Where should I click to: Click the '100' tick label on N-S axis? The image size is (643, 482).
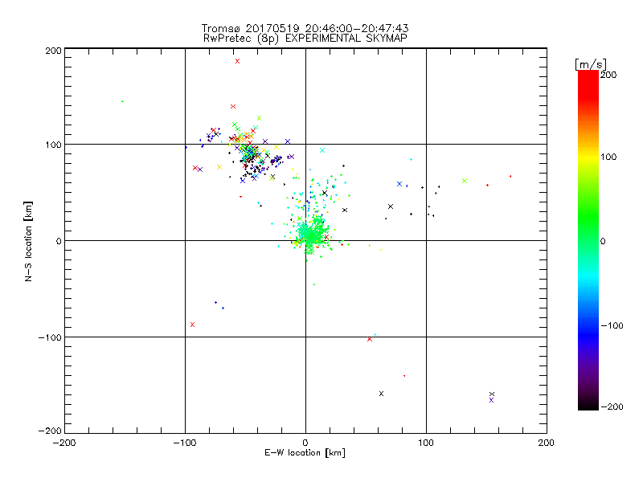(53, 145)
